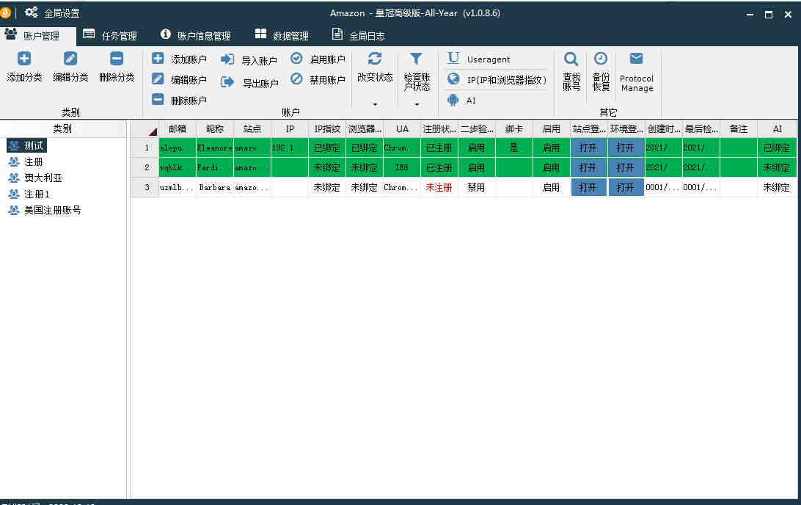The height and width of the screenshot is (505, 801).
Task: Click the 编辑分类 edit category icon
Action: [70, 59]
